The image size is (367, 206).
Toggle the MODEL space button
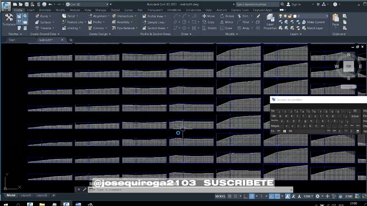(x=220, y=196)
